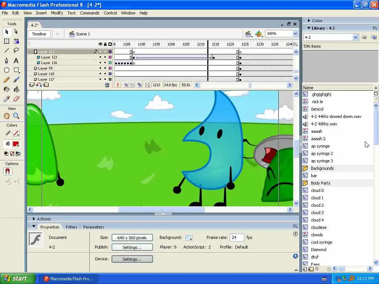Click the Edit Scene clapper icon
Viewport: 379px width, 284px height.
248,34
